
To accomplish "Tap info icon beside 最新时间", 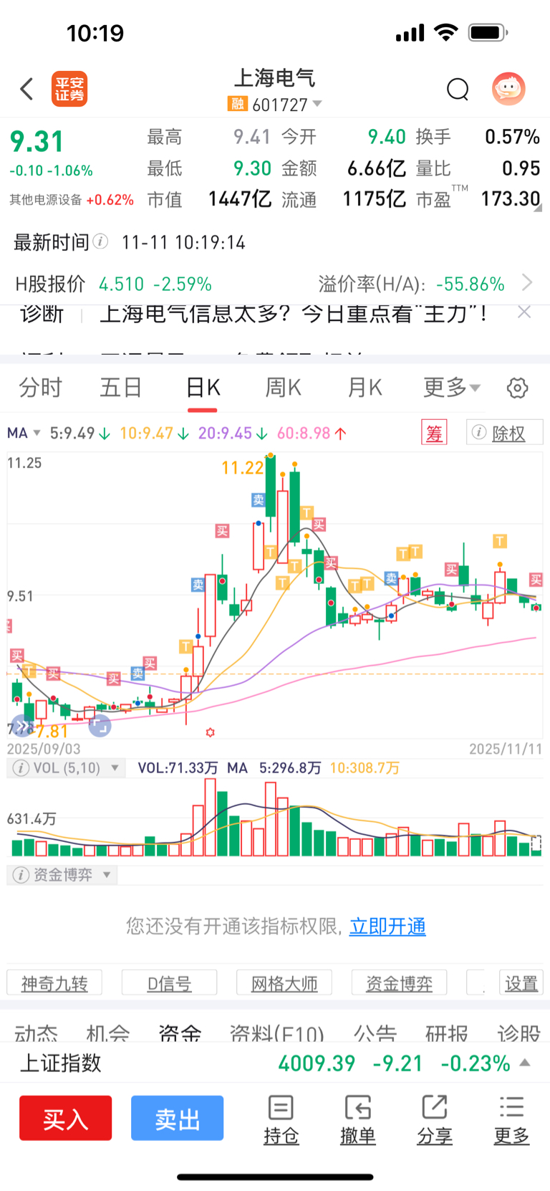I will (101, 241).
